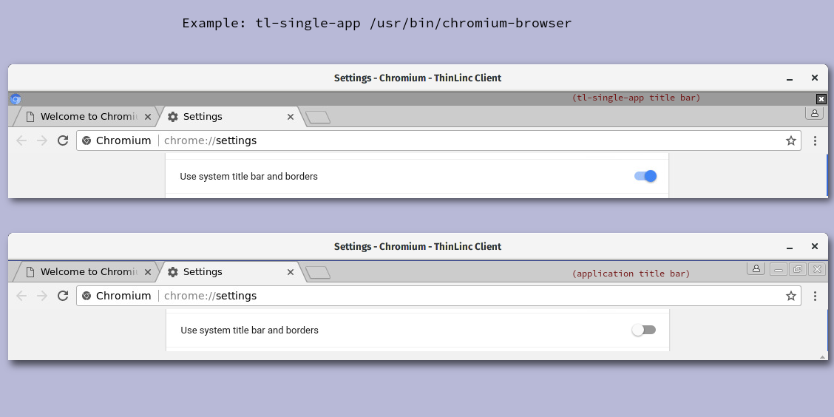Go forward in the lower Chromium window
This screenshot has height=417, width=834.
click(42, 296)
